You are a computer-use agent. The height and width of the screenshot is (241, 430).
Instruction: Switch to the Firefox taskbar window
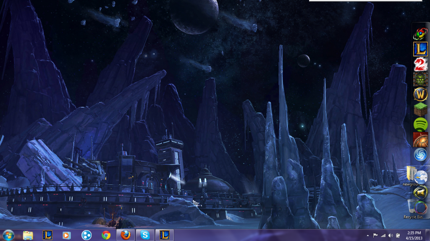(x=126, y=235)
